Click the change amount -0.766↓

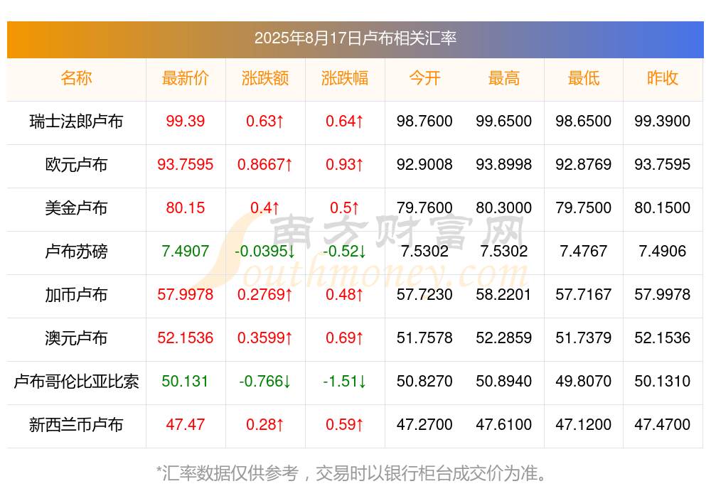265,382
